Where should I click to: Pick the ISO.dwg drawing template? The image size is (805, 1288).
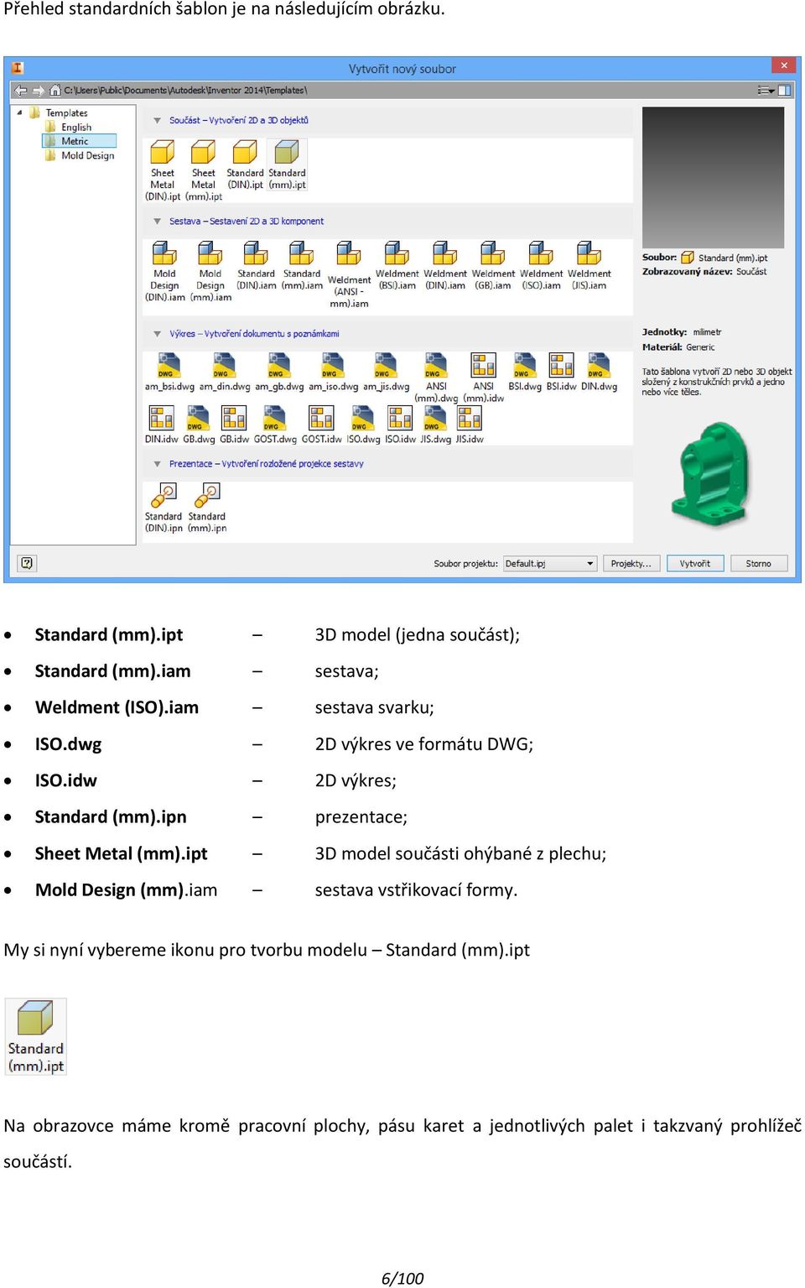(363, 425)
